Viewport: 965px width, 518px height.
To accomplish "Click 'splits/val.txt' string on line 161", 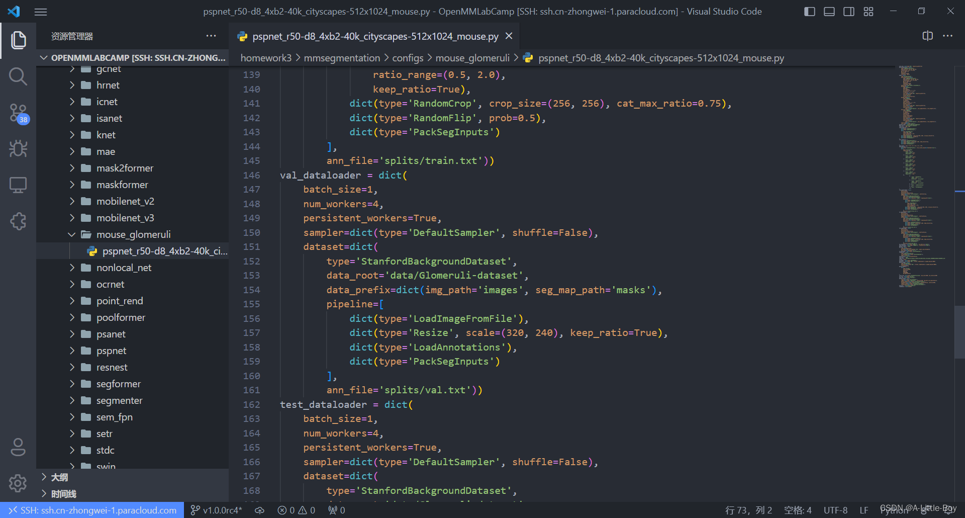I will point(425,390).
